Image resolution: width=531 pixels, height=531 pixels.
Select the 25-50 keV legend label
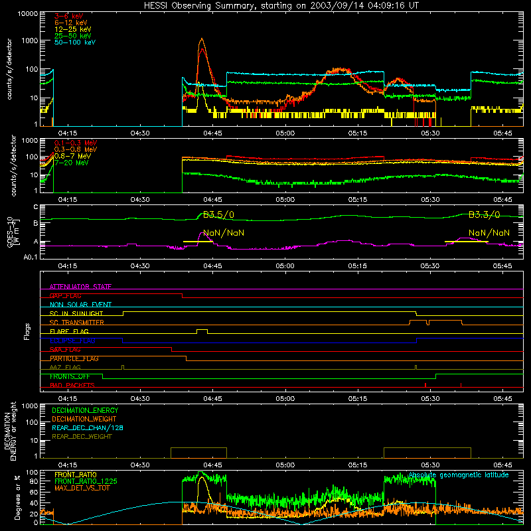pyautogui.click(x=73, y=36)
